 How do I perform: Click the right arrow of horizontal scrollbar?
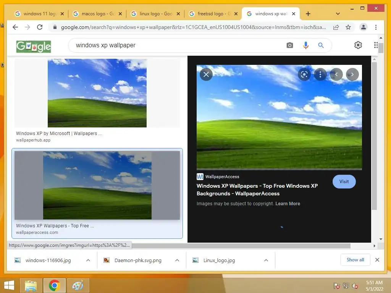(x=374, y=246)
